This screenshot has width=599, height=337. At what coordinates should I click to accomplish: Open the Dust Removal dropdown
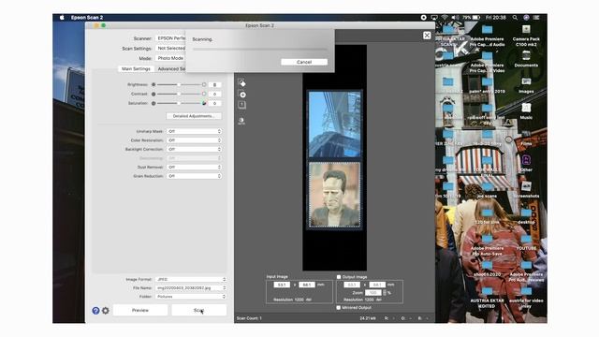point(194,168)
